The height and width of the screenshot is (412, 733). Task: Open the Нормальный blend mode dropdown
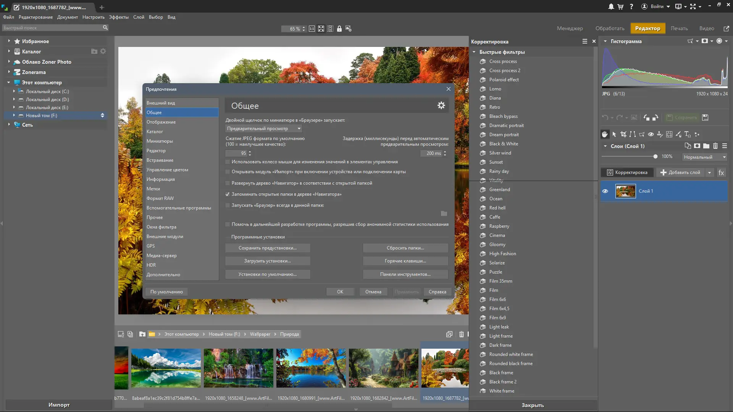pos(704,157)
